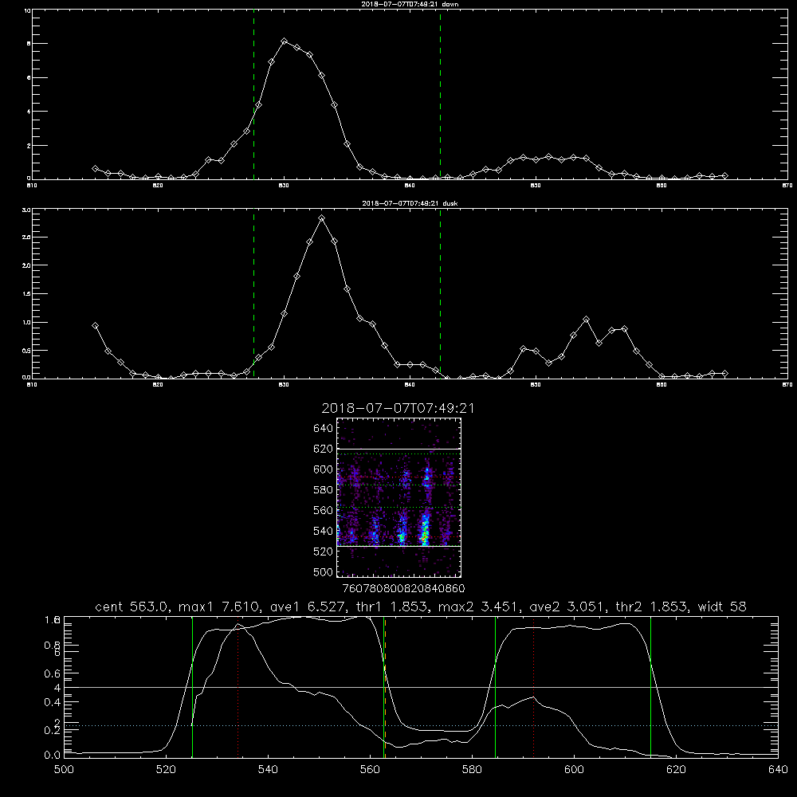Click the spectrogram's vertical axis label 580
Screen dimensions: 797x797
(324, 490)
